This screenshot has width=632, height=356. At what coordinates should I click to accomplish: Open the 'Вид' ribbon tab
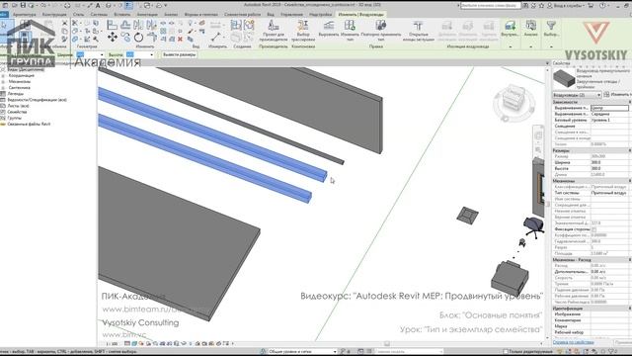[x=271, y=14]
